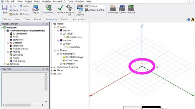The image size is (195, 109).
Task: Expand the Definitions folder
Action: (x=5, y=64)
